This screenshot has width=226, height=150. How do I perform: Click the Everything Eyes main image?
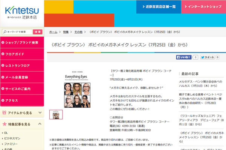coord(77,89)
